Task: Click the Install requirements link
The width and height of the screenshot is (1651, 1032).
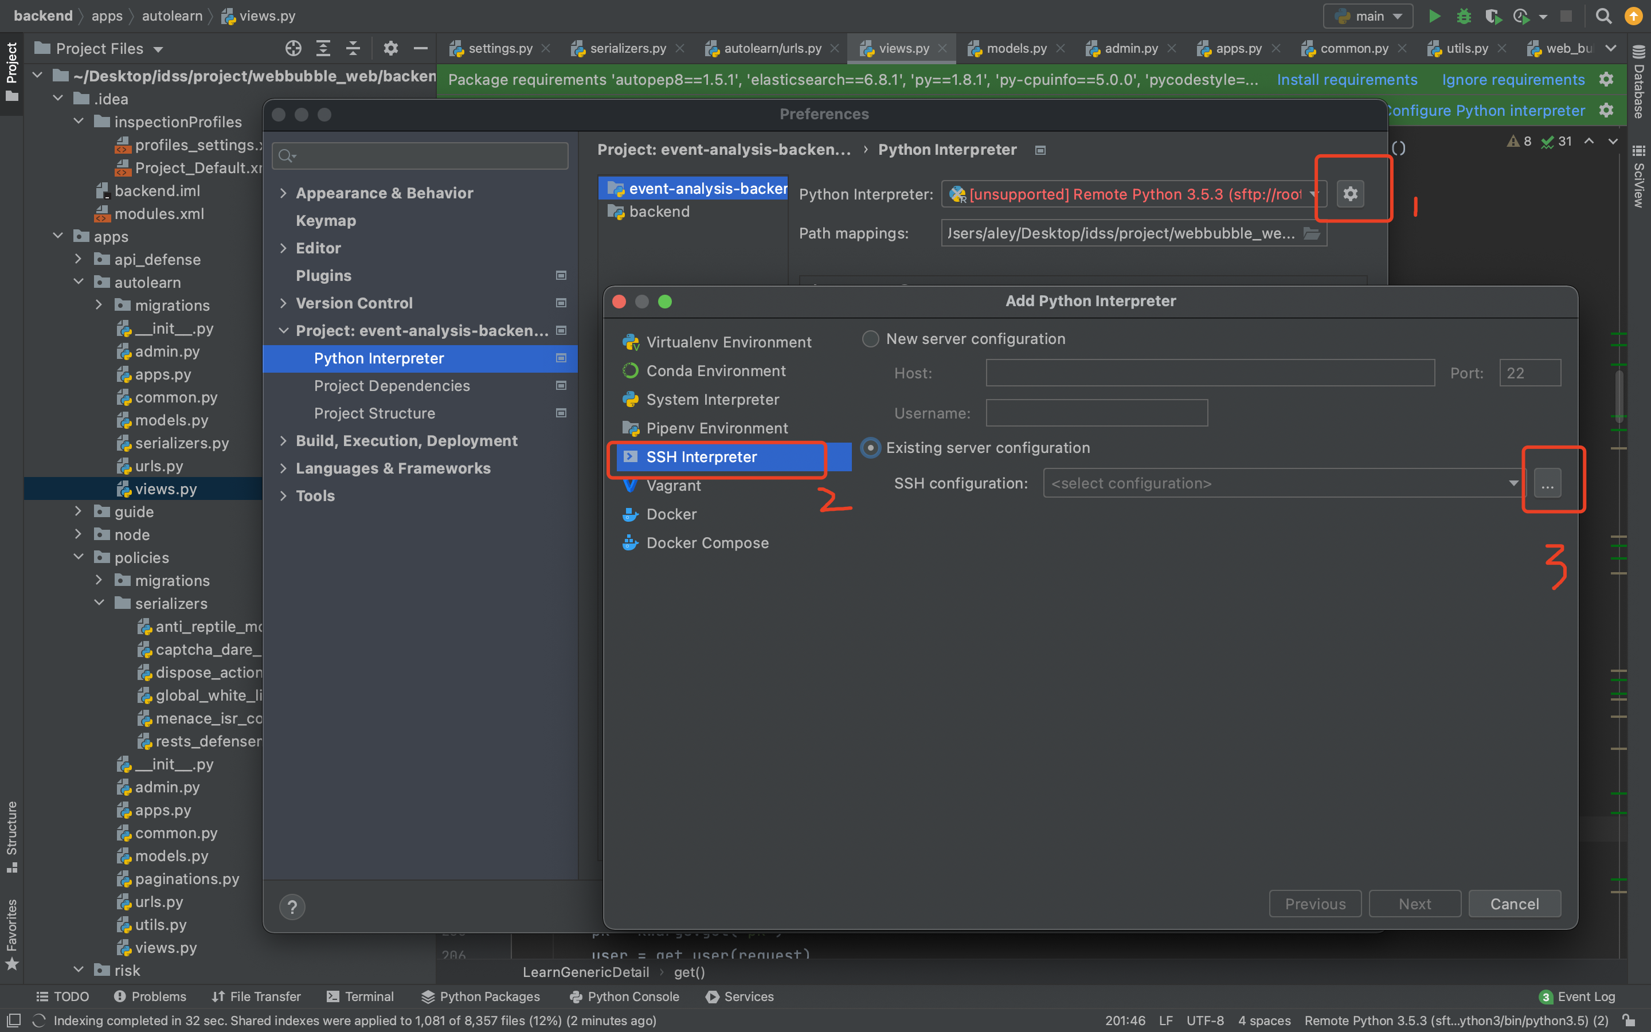Action: (1347, 80)
